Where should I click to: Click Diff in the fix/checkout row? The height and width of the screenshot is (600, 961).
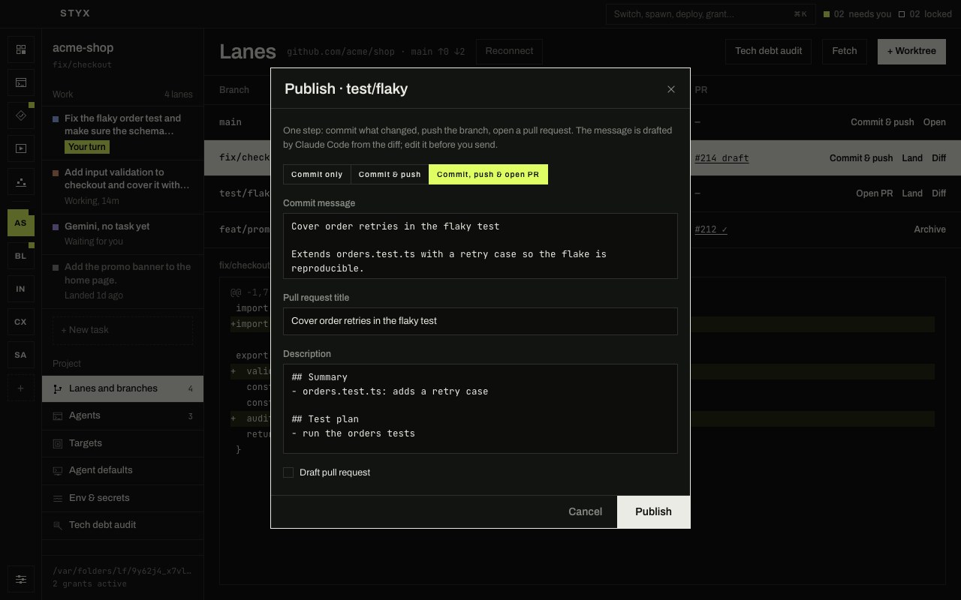click(x=939, y=158)
